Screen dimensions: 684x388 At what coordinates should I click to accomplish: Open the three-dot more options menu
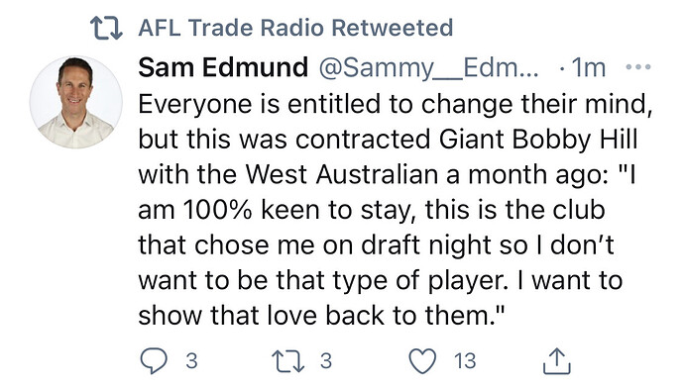click(638, 67)
